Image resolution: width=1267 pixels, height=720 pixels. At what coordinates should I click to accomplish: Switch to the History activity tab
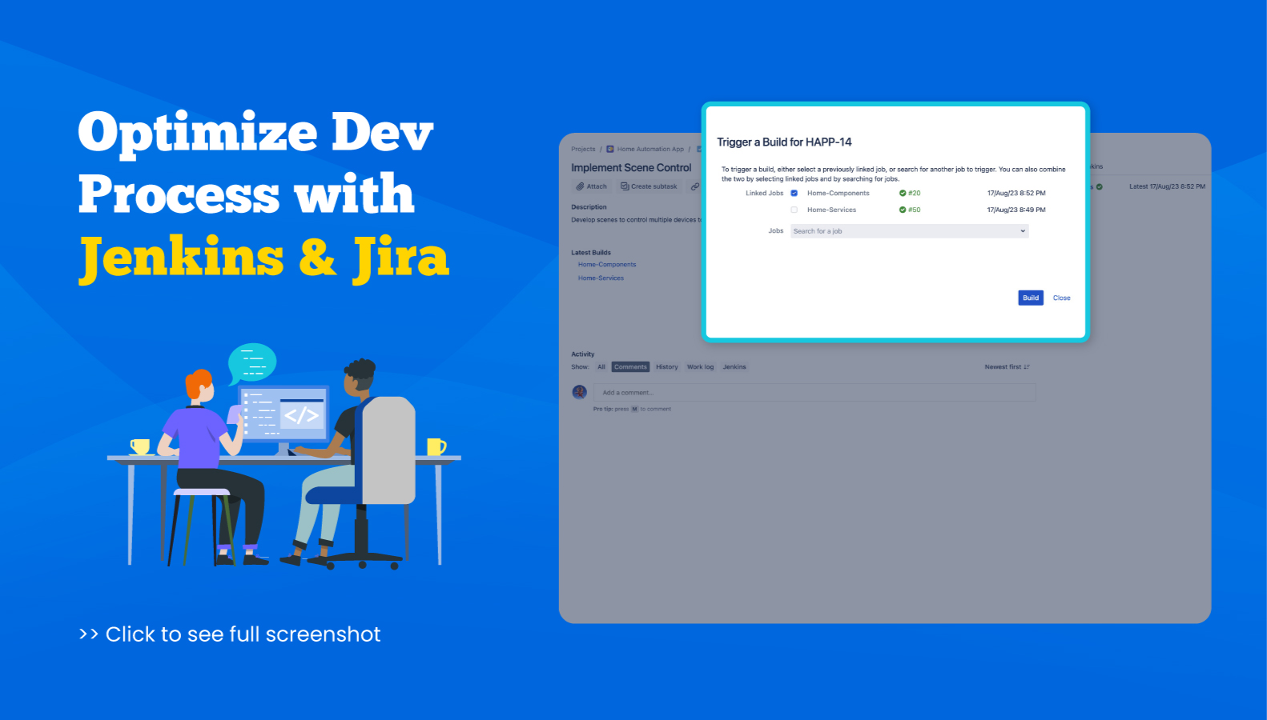coord(667,367)
